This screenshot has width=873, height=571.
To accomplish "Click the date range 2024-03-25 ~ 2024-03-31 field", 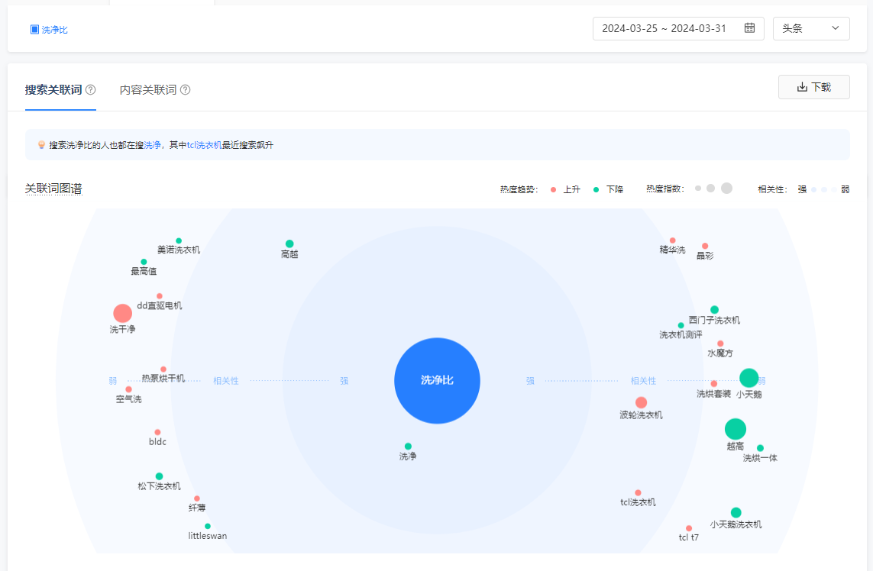I will coord(678,28).
